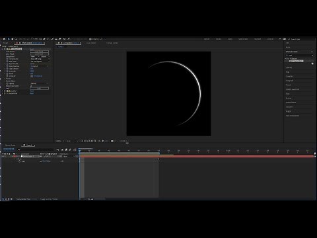
Task: Select the Small Screen workspace
Action: coord(243,39)
